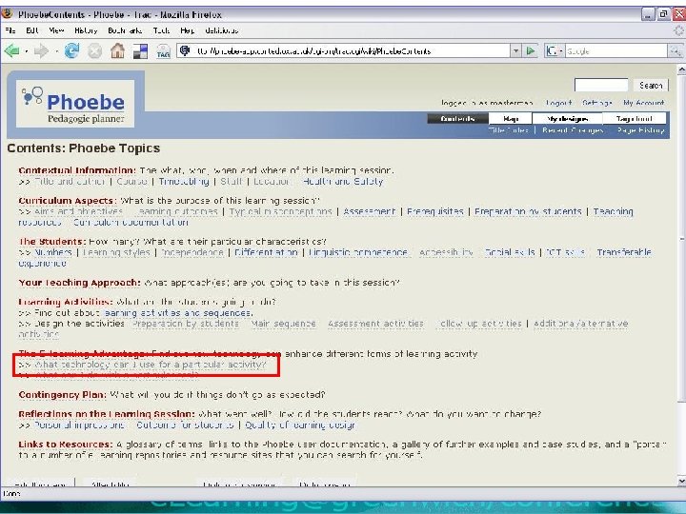
Task: Click the magnifier icon in the Google search box
Action: click(x=675, y=50)
